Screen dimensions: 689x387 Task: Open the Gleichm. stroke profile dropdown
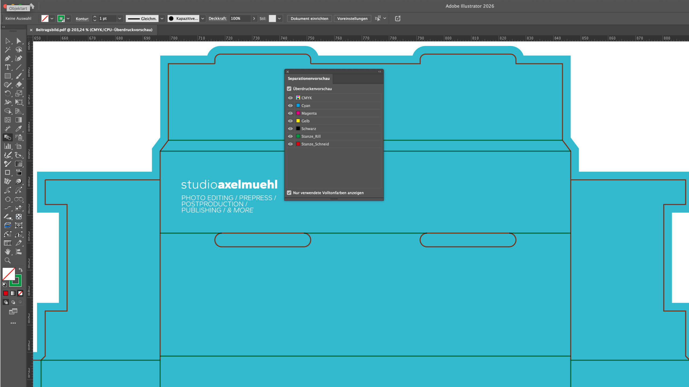click(x=162, y=19)
